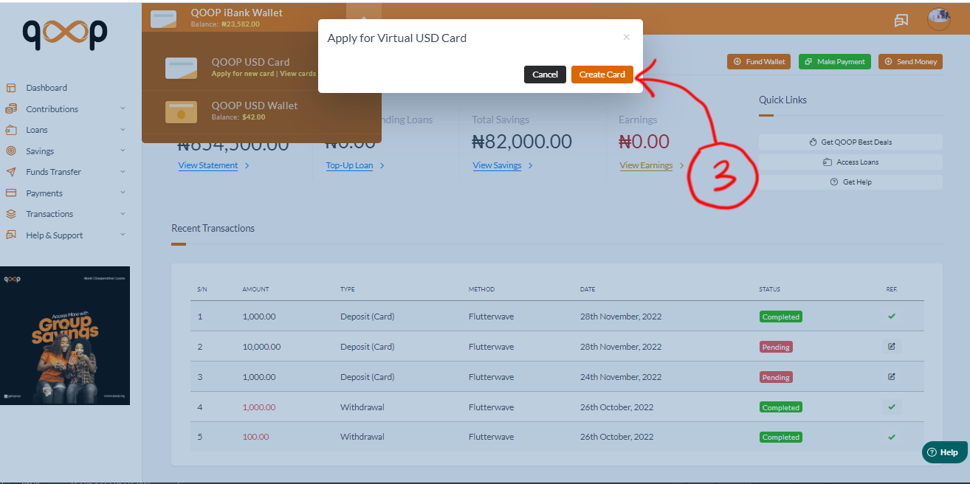Click the row 3 edit reference icon

892,376
